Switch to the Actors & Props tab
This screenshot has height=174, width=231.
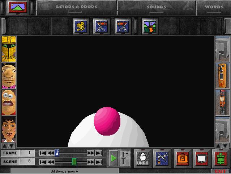pyautogui.click(x=76, y=7)
